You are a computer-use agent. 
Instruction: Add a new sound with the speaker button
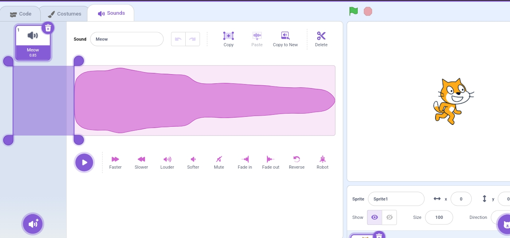pos(33,224)
